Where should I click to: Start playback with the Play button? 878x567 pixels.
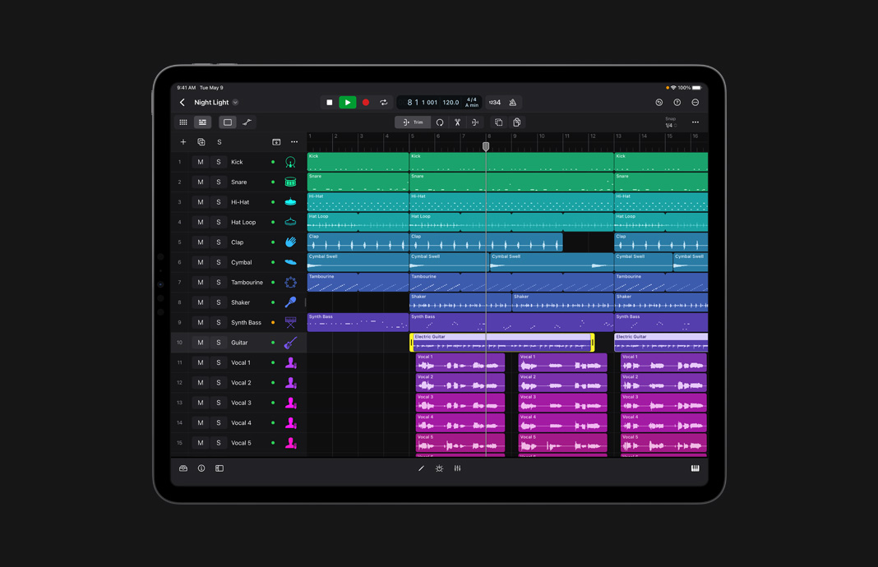348,103
